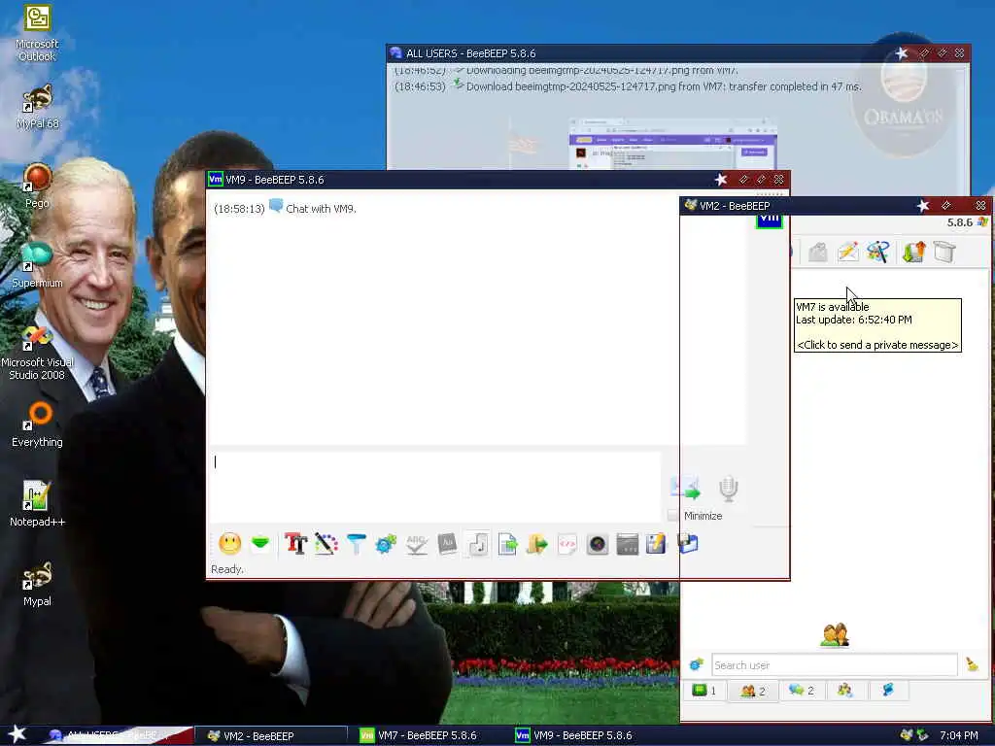The image size is (995, 746).
Task: Click the broom clear search icon
Action: click(972, 664)
